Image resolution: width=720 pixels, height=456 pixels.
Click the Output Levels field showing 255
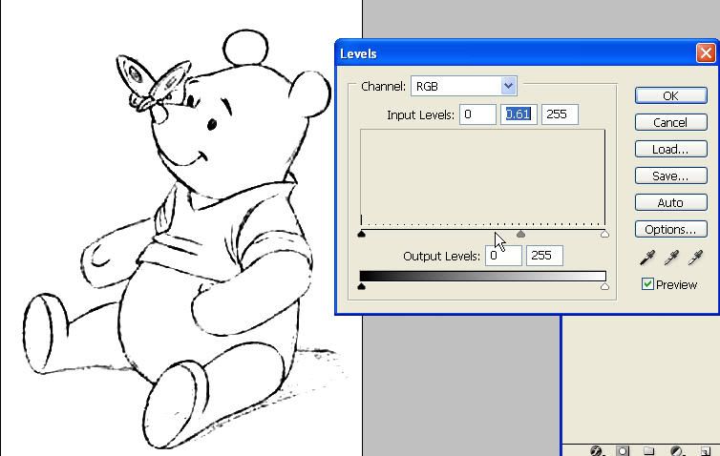[x=544, y=256]
